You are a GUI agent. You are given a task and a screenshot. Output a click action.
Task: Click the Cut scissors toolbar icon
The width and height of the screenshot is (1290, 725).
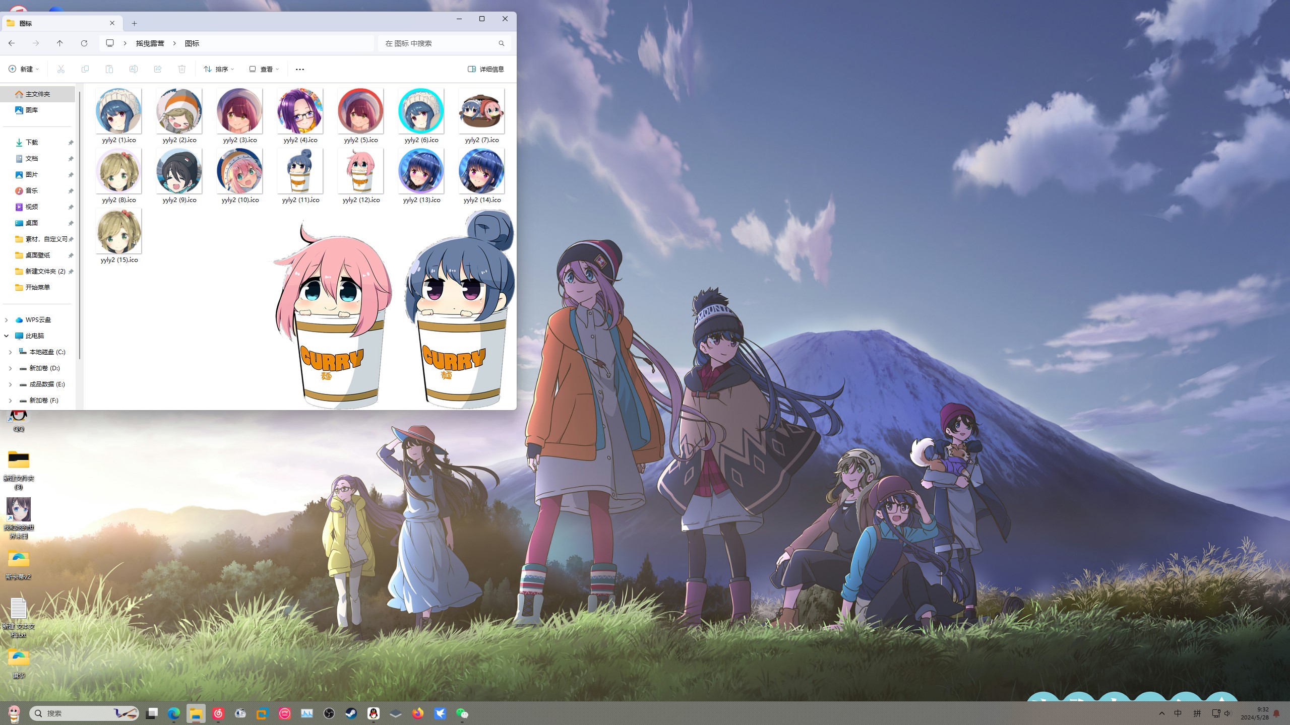[61, 69]
